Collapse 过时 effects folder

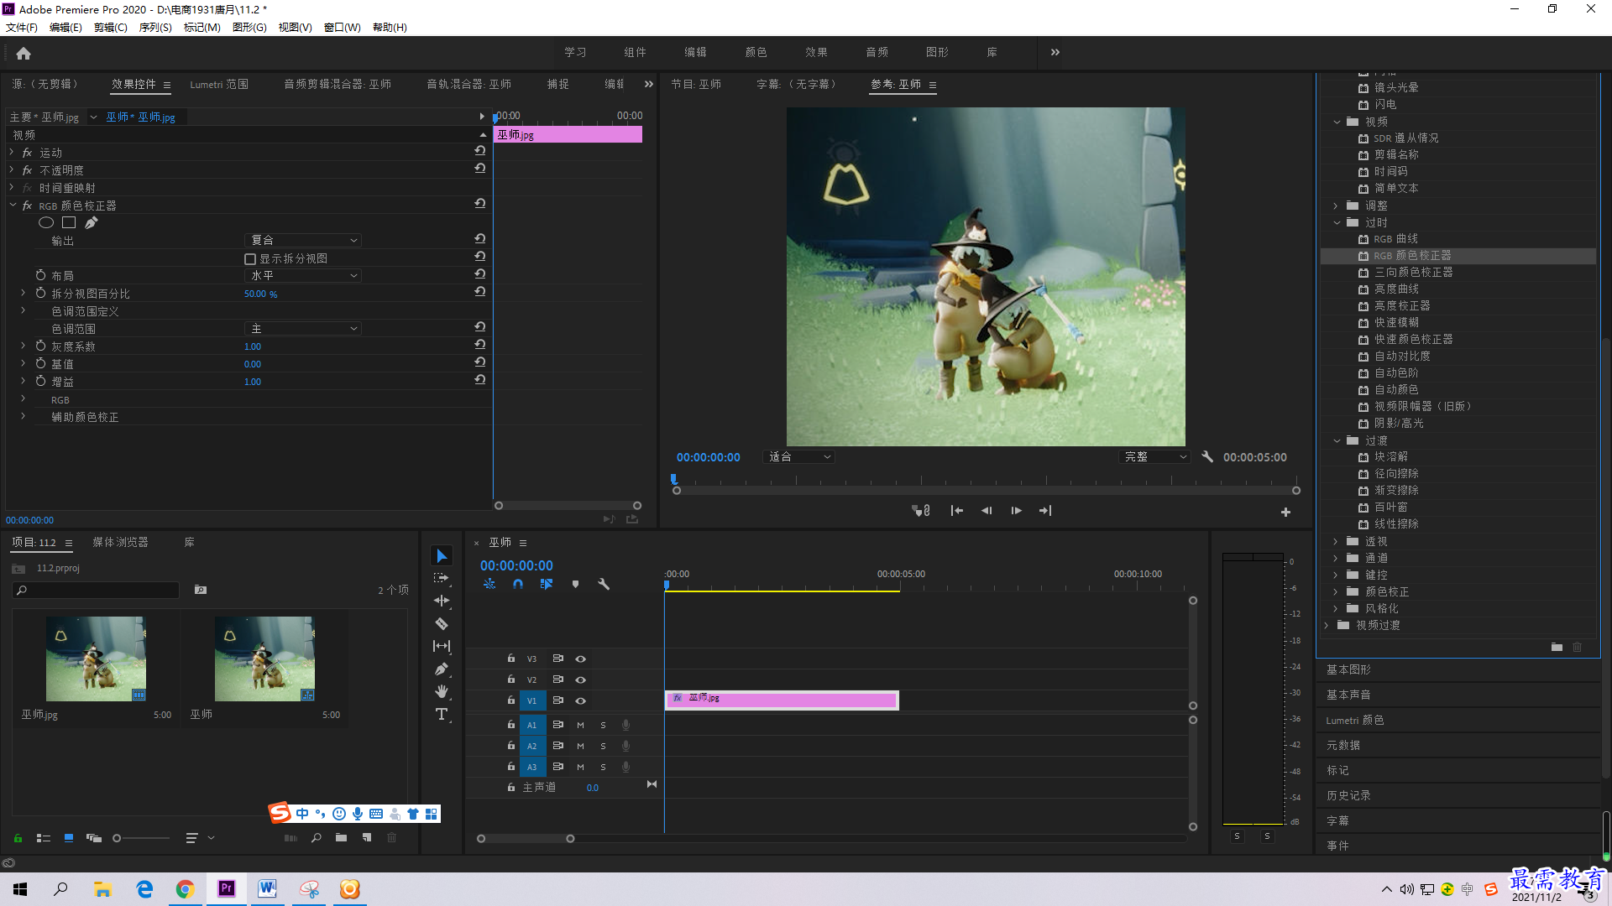tap(1337, 223)
